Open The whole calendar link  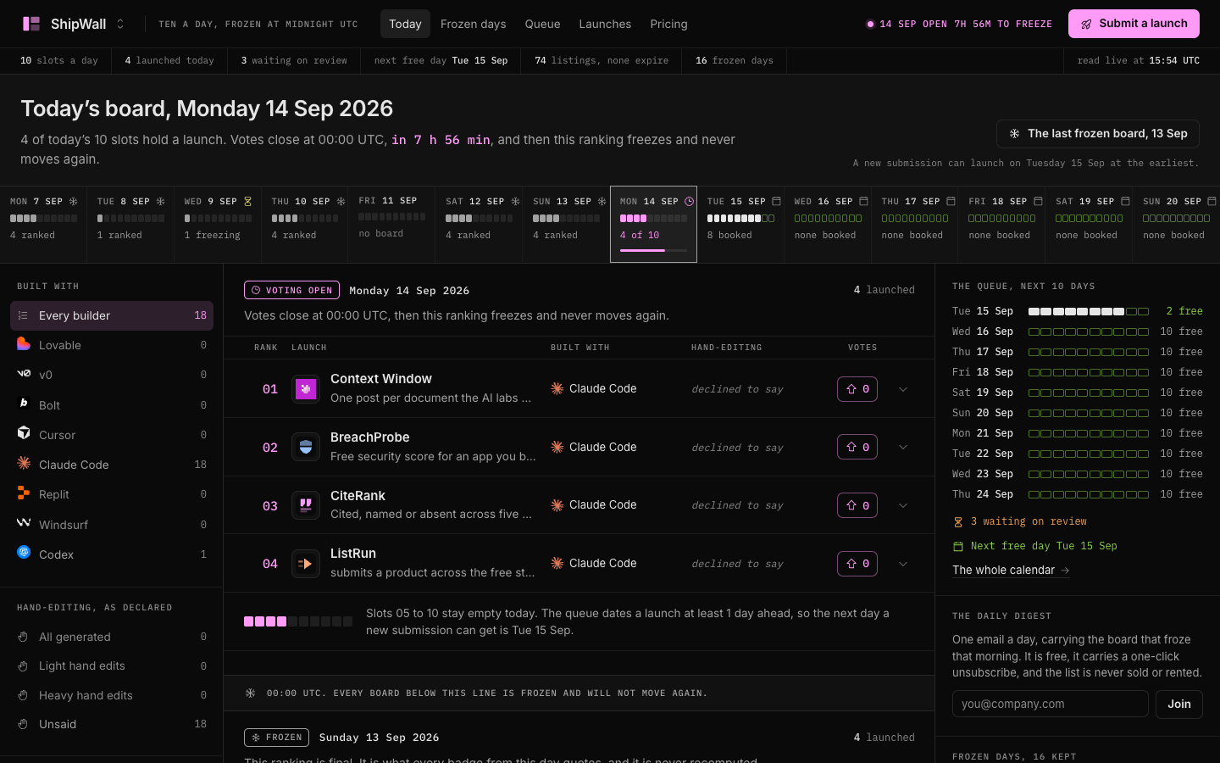point(1011,571)
